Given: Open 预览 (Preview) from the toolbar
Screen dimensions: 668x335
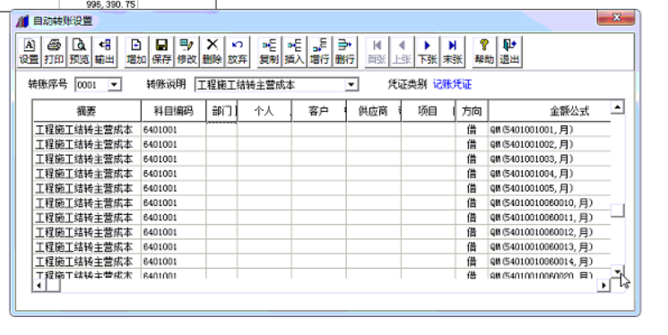Looking at the screenshot, I should point(79,52).
